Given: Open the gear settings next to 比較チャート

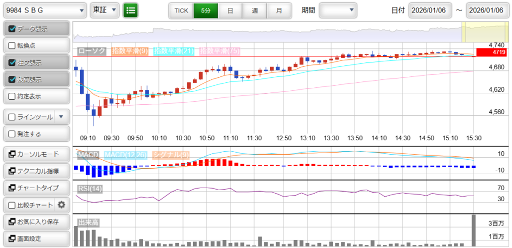Looking at the screenshot, I should [x=61, y=205].
